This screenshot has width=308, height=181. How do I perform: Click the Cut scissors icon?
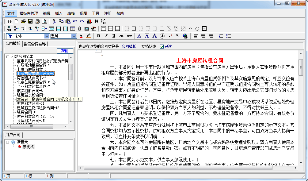pos(54,21)
